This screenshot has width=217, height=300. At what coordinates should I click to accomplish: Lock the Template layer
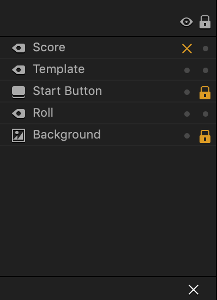point(206,70)
